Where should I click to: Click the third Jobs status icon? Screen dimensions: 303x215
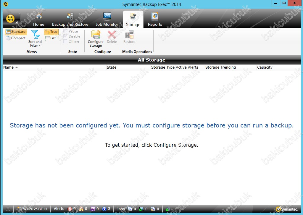tap(153, 209)
